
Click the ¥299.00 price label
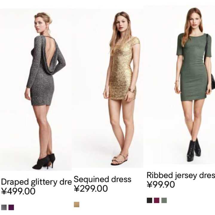click(91, 188)
